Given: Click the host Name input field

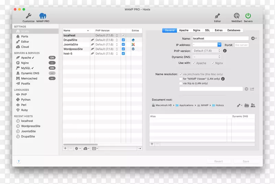Looking at the screenshot, I should [x=220, y=39].
